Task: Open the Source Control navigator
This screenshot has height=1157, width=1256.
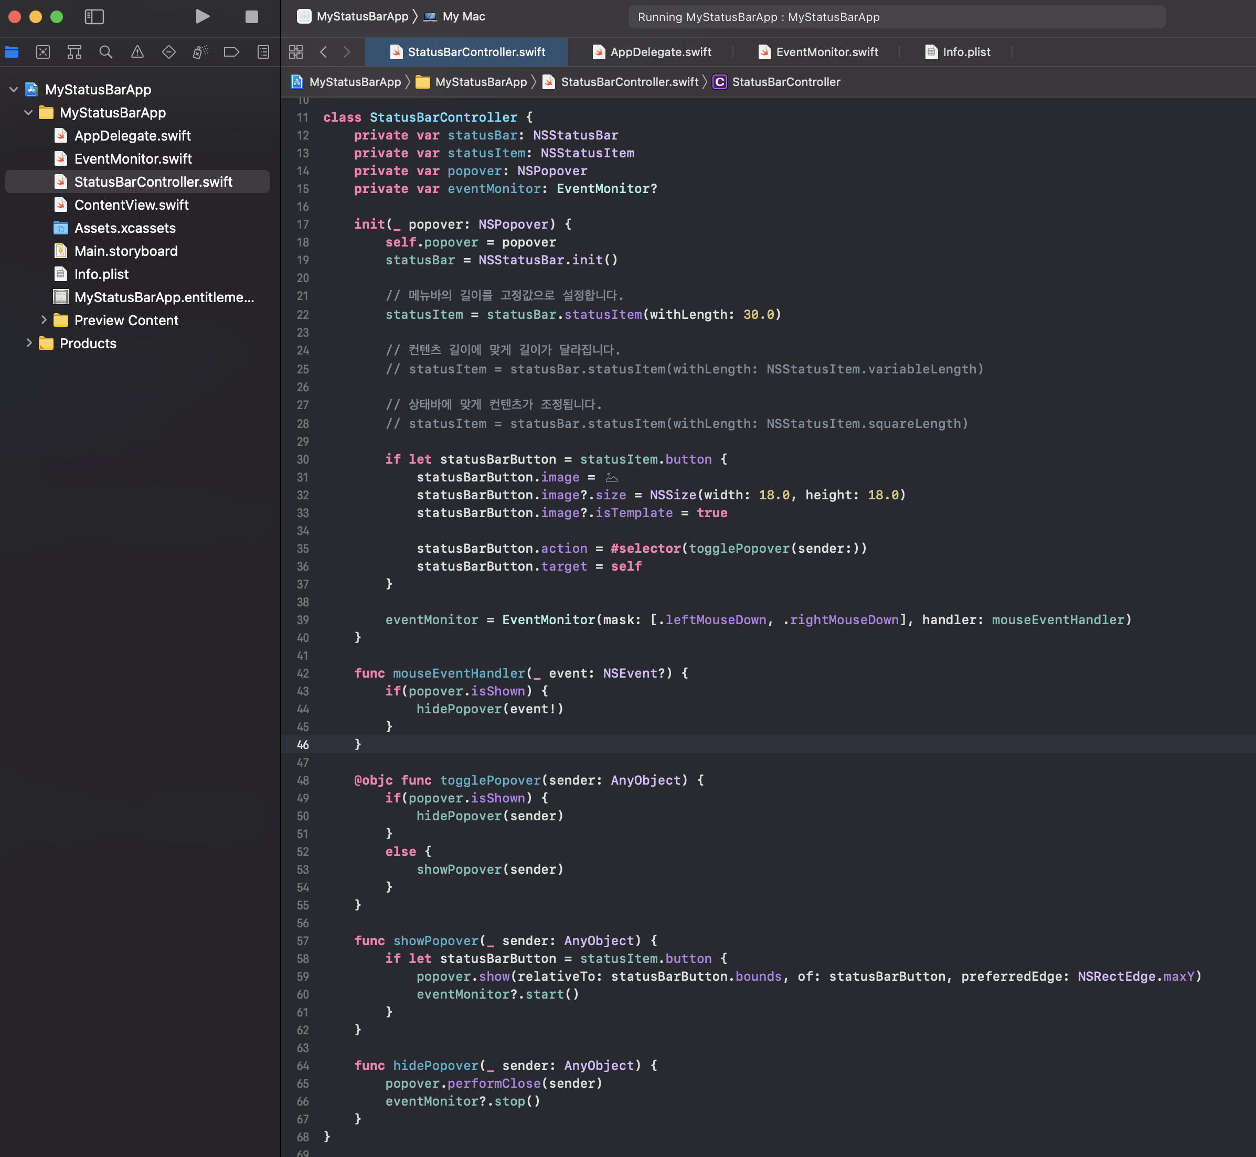Action: (x=43, y=52)
